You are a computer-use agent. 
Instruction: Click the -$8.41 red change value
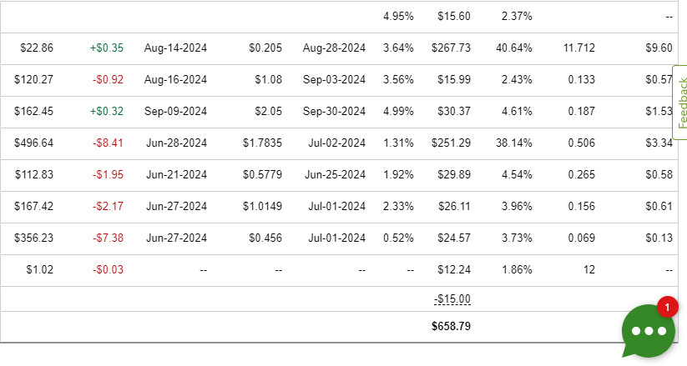point(108,143)
